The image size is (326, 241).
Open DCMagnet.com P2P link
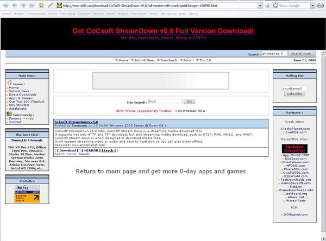(296, 214)
